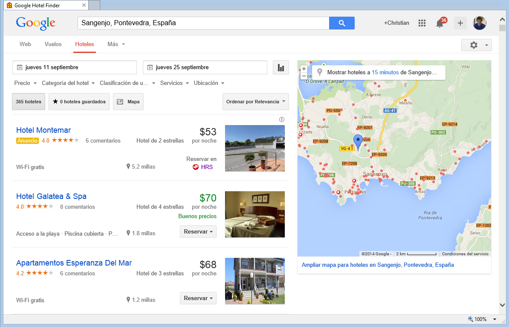Open a new blank browser tab
This screenshot has height=327, width=509.
94,5
